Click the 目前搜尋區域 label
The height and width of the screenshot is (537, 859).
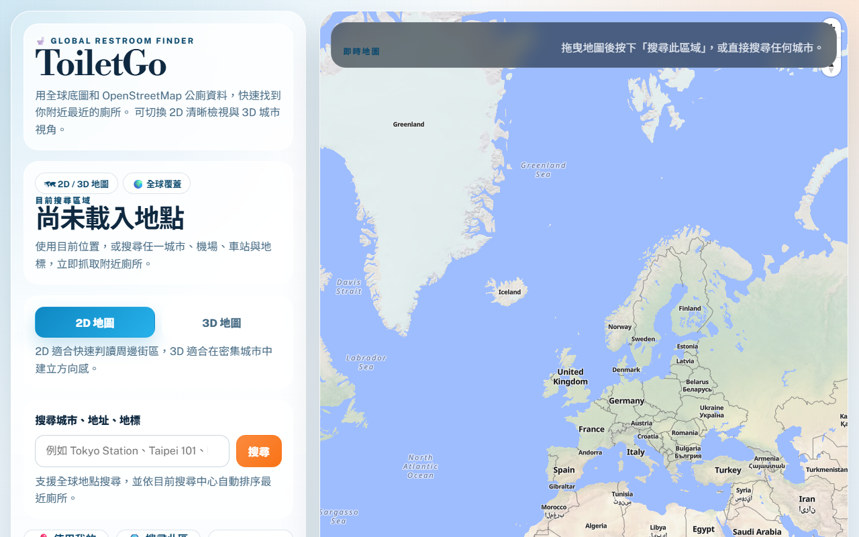pos(63,200)
